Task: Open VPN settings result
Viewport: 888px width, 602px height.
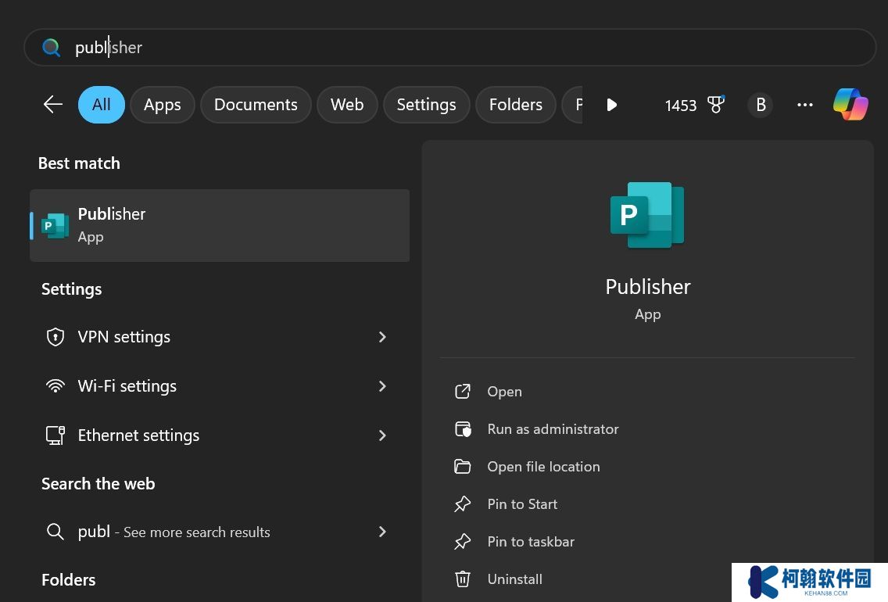Action: (x=220, y=337)
